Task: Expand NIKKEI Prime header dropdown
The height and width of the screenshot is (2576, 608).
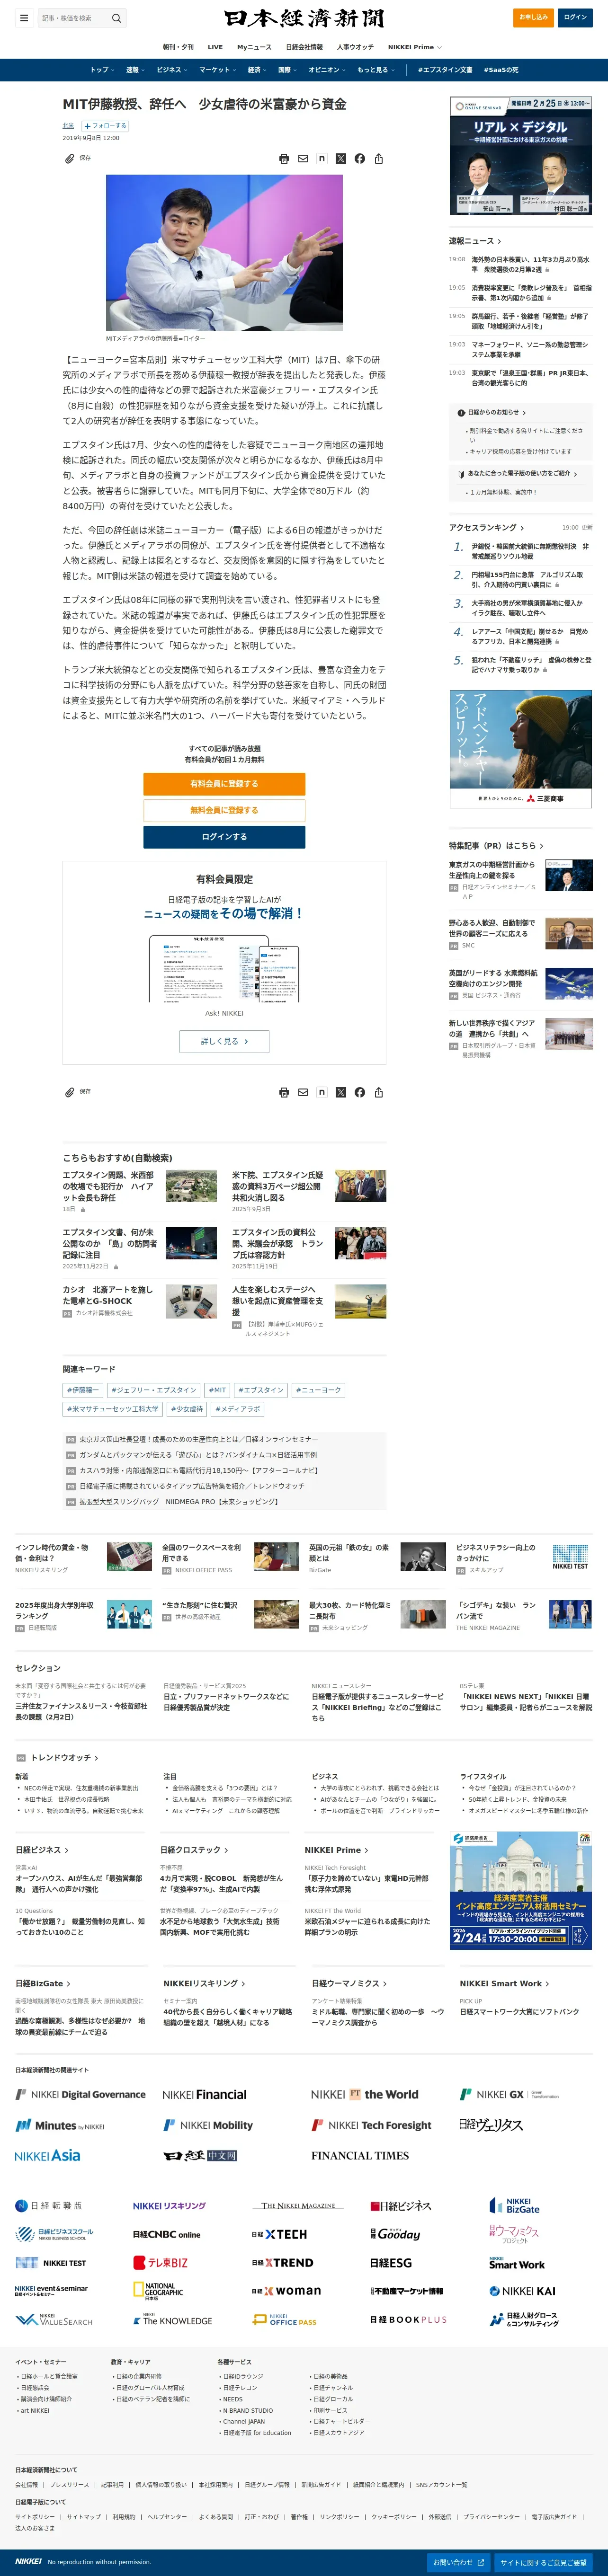Action: (414, 47)
